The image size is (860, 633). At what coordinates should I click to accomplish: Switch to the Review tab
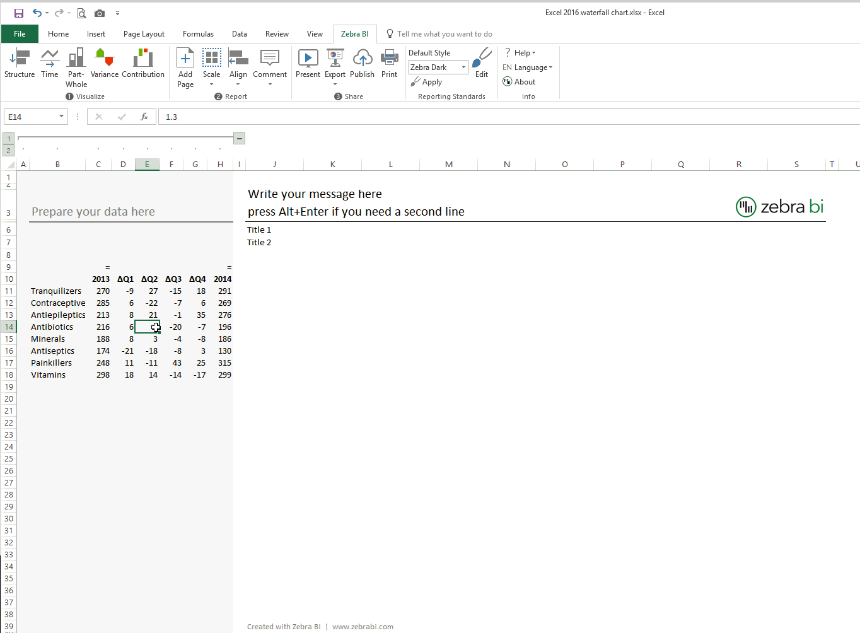pyautogui.click(x=277, y=34)
